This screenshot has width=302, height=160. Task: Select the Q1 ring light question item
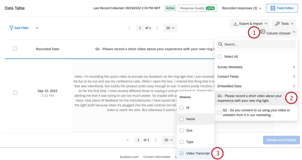[x=256, y=98]
